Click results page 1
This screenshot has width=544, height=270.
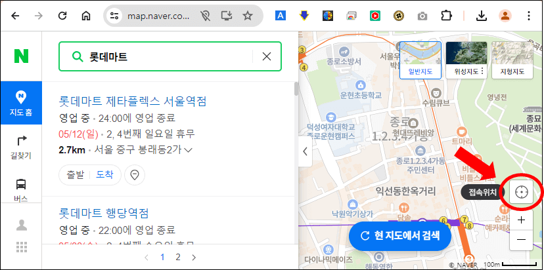[162, 257]
